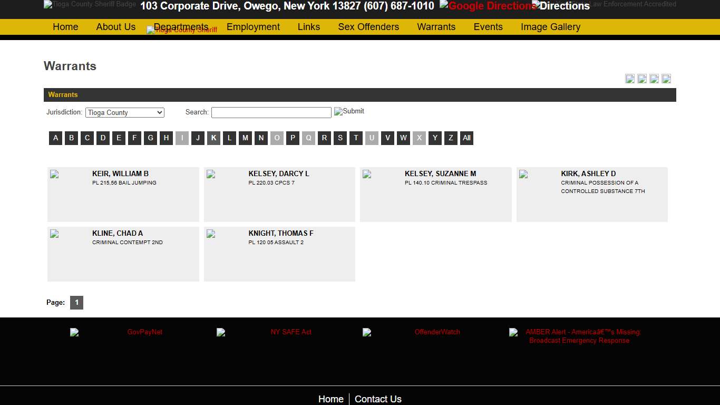Click the AMBER Alert footer image
720x405 pixels.
(575, 336)
